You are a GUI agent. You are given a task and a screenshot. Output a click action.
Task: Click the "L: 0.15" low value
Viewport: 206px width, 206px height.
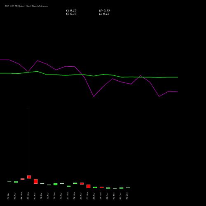point(104,14)
